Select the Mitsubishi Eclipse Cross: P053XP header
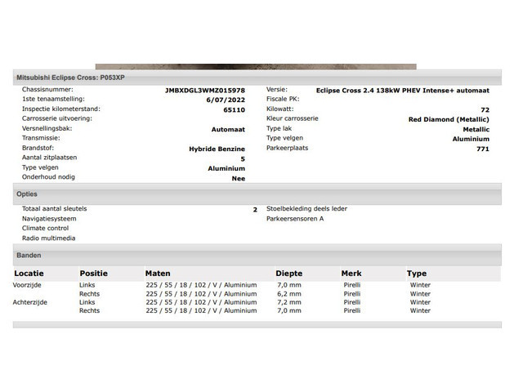 pyautogui.click(x=71, y=78)
